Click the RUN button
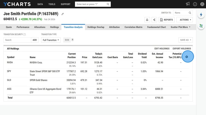 (67, 40)
